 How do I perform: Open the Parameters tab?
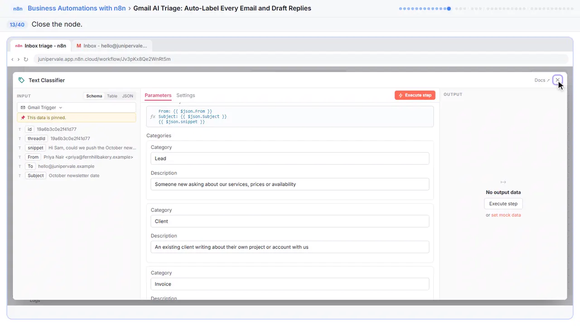pos(158,96)
